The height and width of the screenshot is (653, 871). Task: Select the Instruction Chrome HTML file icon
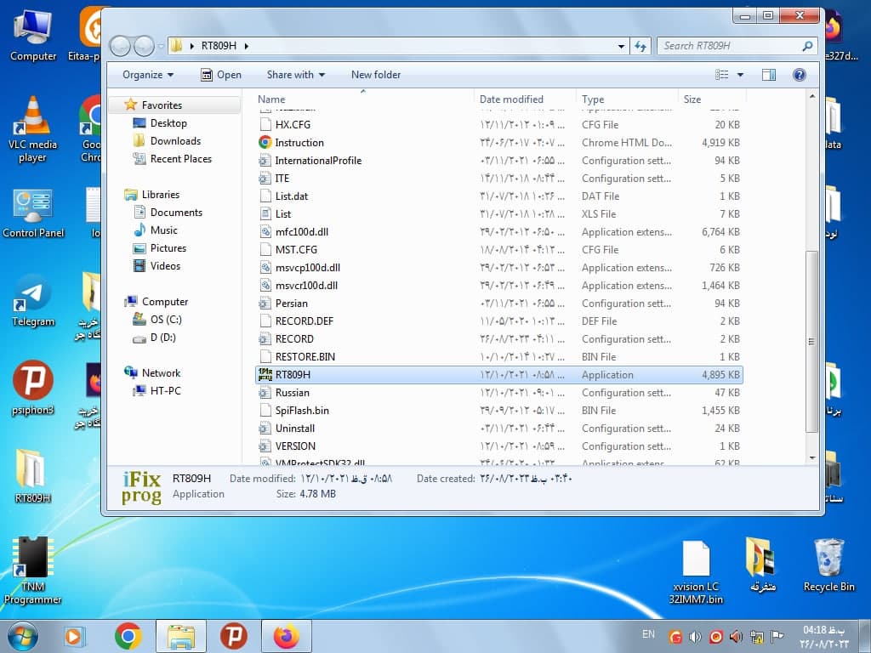point(265,143)
